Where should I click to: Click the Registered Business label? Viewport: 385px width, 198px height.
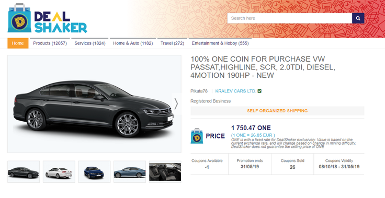210,101
